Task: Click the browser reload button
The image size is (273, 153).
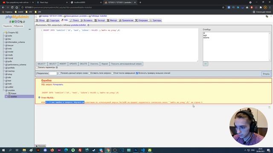Action: pyautogui.click(x=12, y=8)
